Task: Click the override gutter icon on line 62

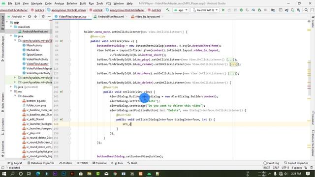Action: point(61,41)
